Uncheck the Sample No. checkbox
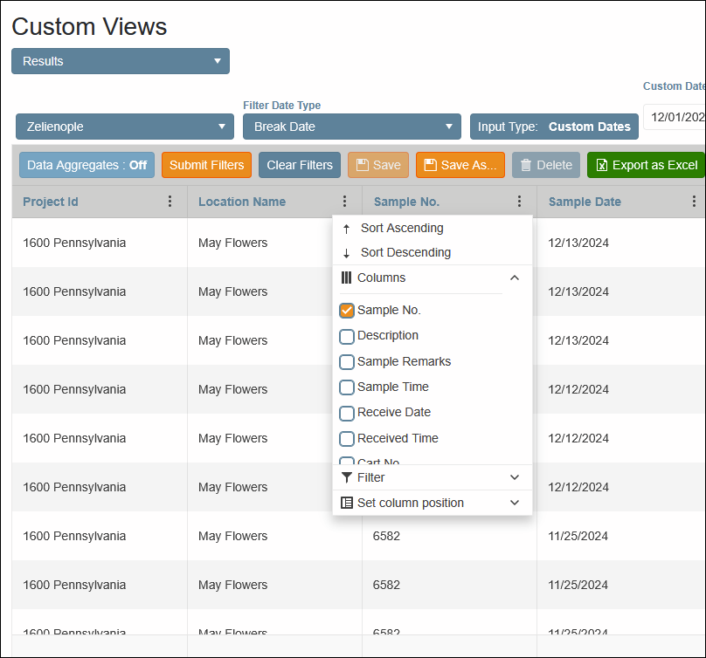 click(347, 311)
